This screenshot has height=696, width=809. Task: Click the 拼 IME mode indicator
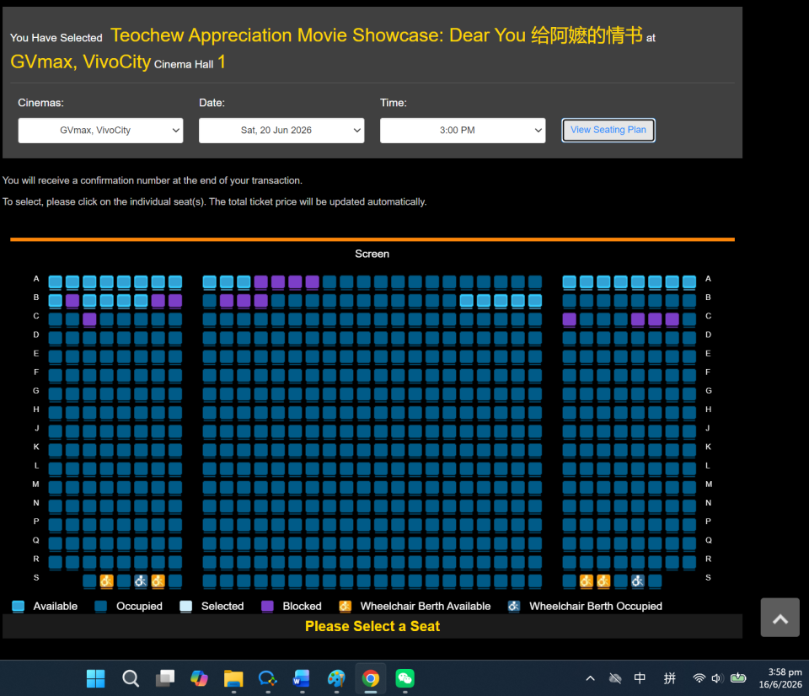(670, 678)
